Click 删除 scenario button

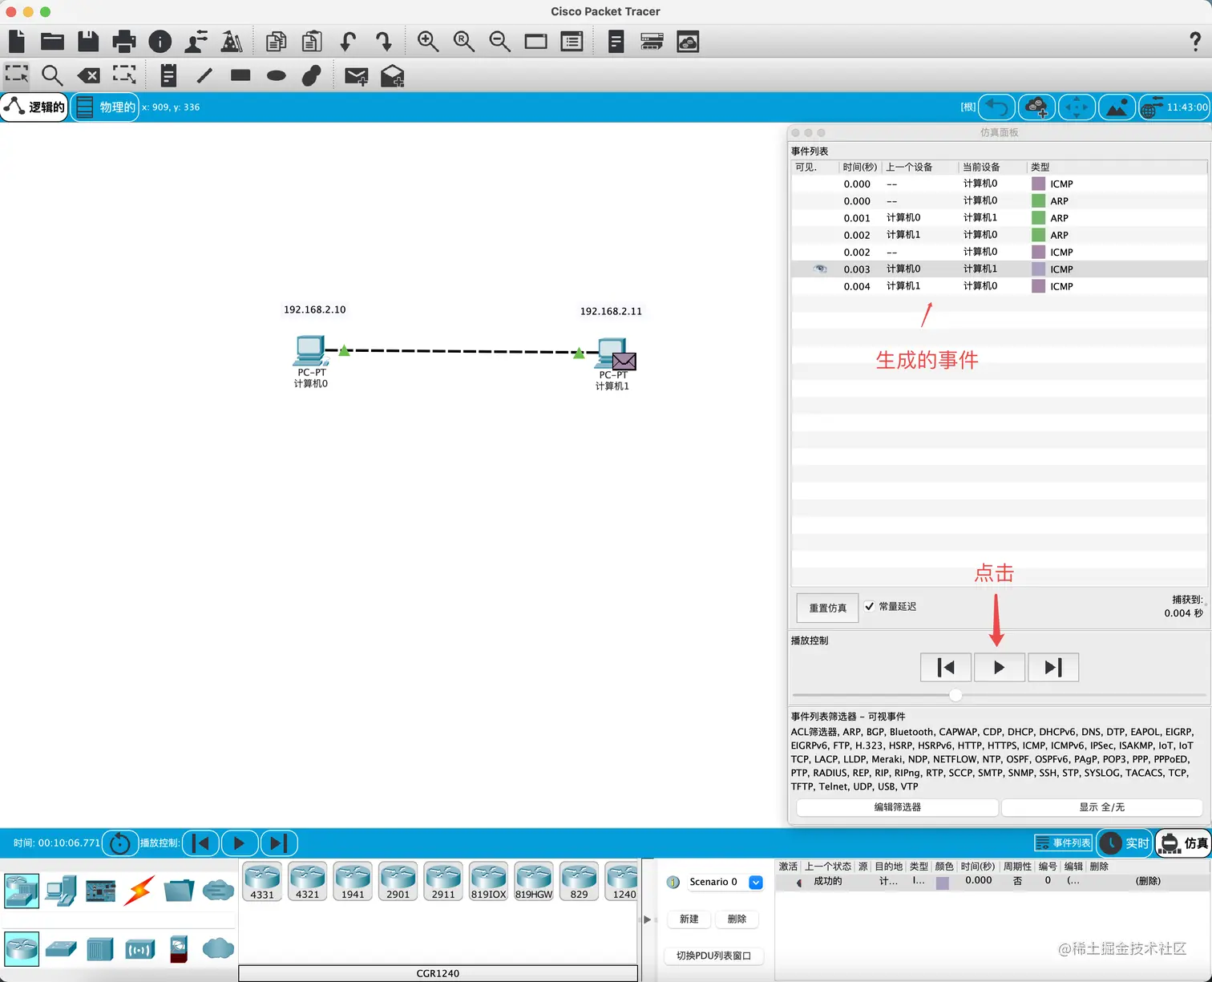[737, 919]
